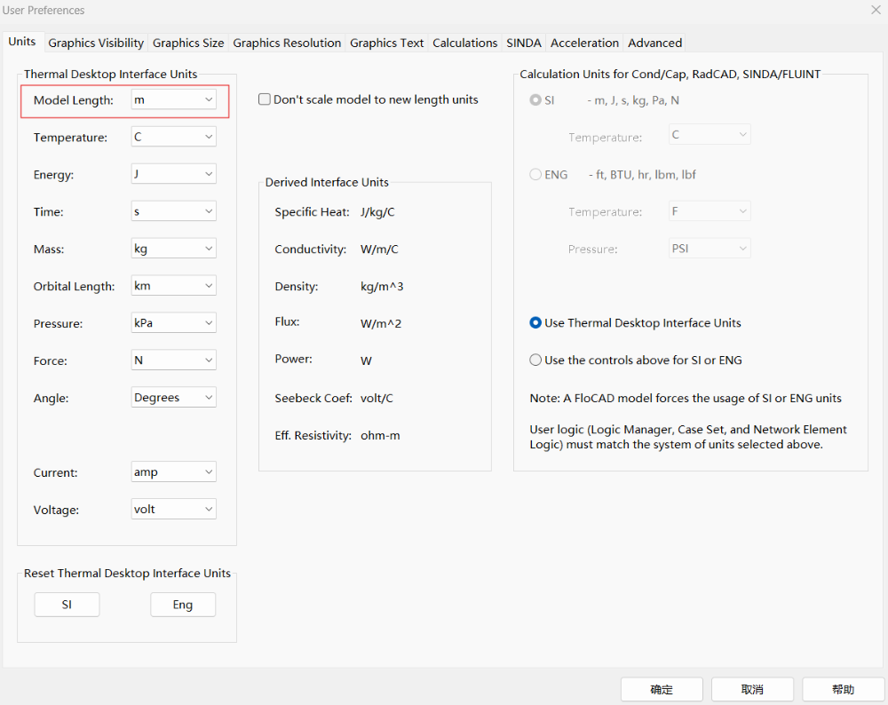Select Use Thermal Desktop Interface Units option
Viewport: 888px width, 705px height.
535,323
